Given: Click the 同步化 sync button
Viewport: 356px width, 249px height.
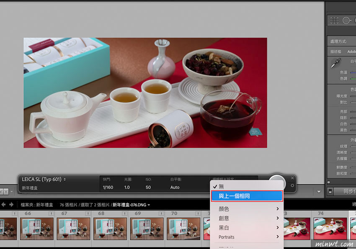Looking at the screenshot, I should 346,192.
